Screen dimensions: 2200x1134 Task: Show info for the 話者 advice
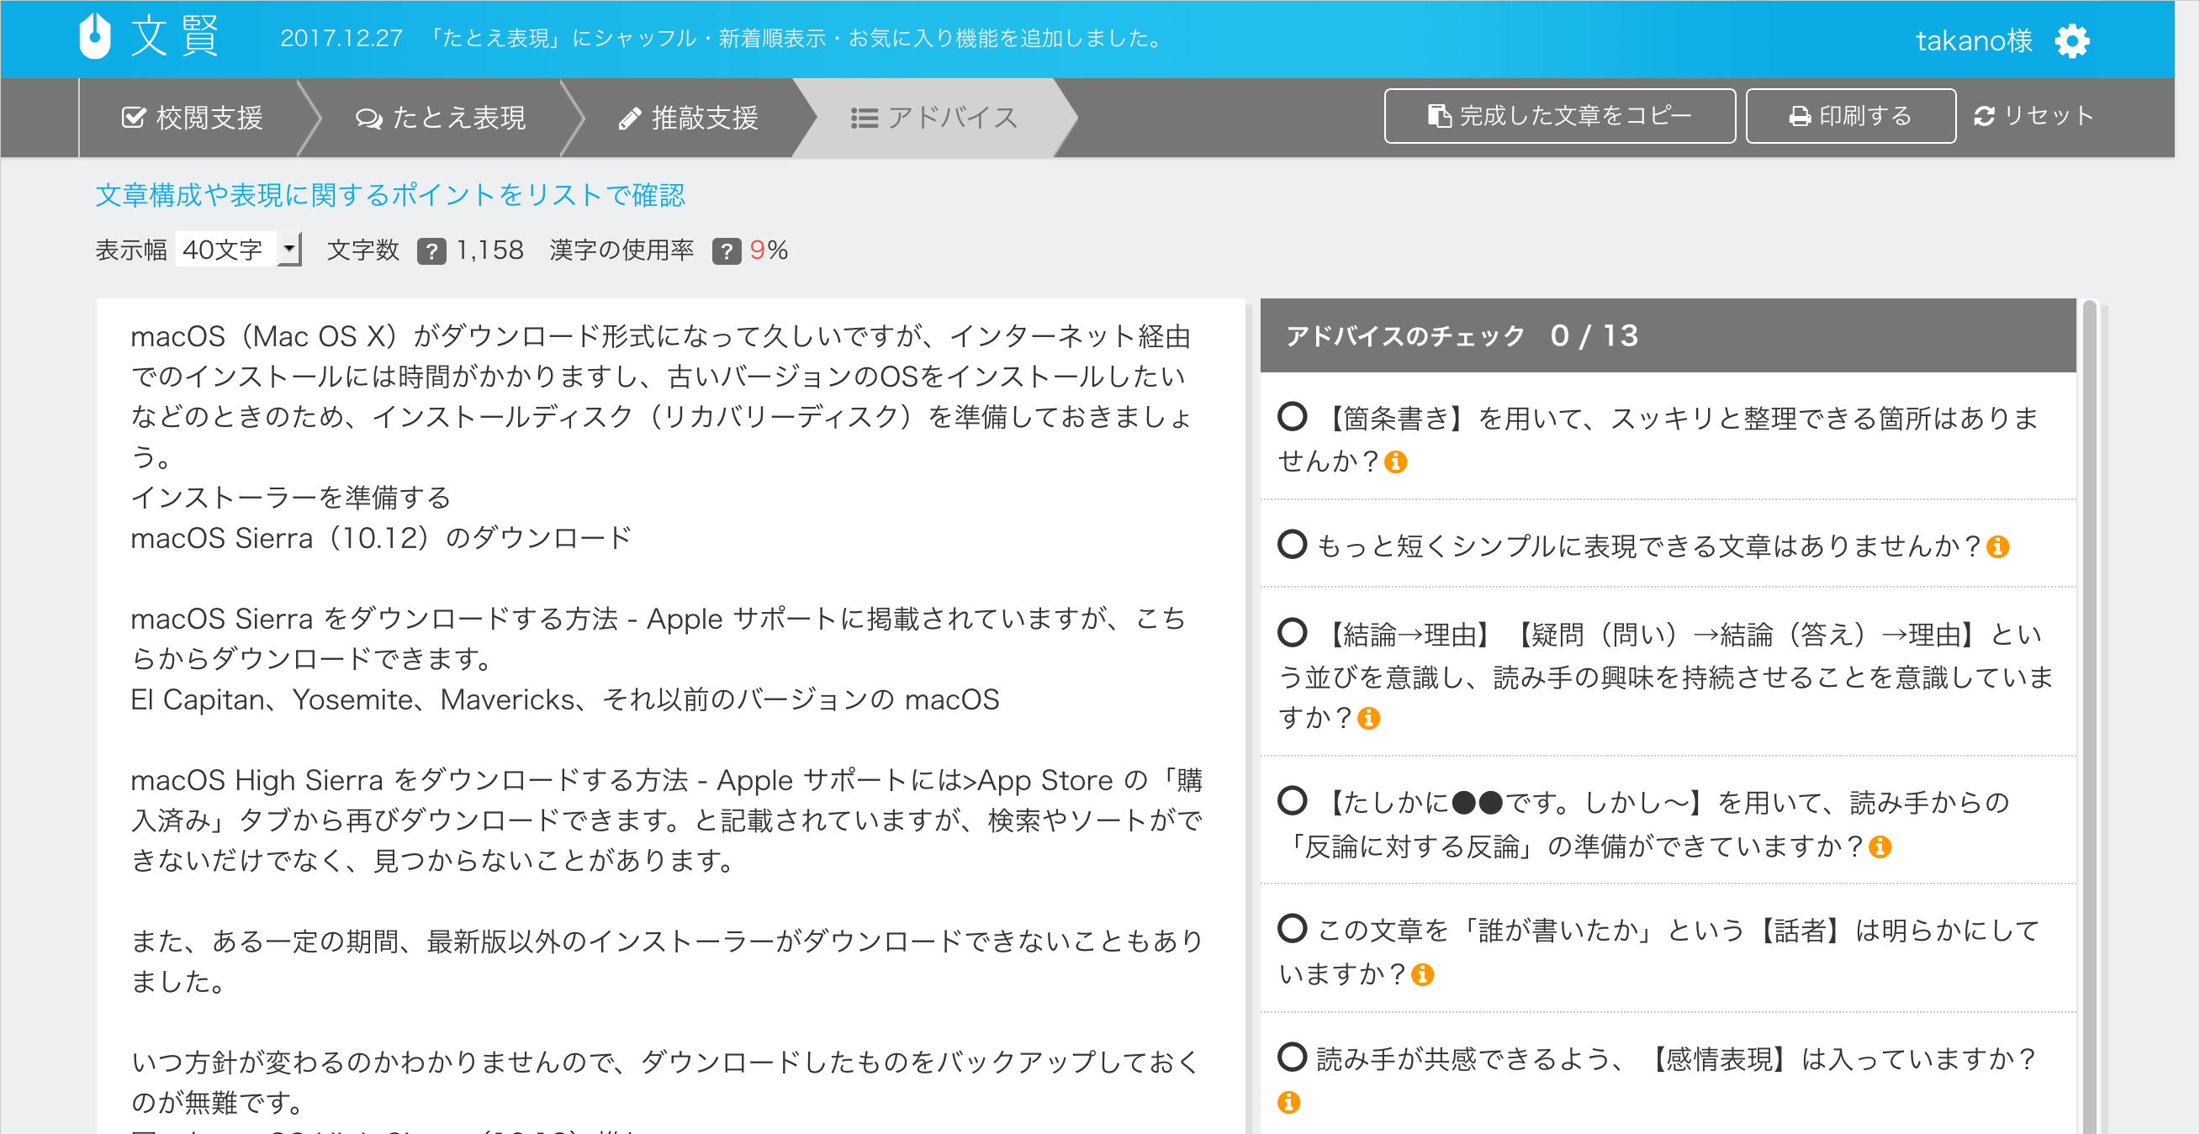point(1422,974)
